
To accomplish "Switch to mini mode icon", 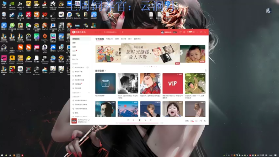I will pos(194,32).
